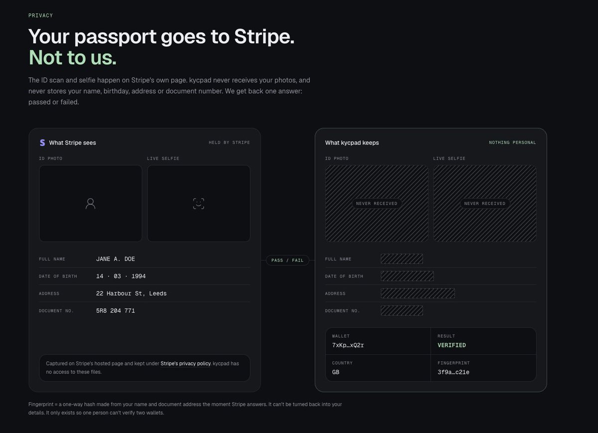Click the Stripe S logo icon
This screenshot has width=598, height=433.
(42, 143)
